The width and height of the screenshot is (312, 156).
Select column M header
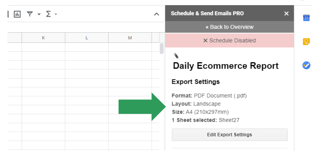pyautogui.click(x=130, y=38)
